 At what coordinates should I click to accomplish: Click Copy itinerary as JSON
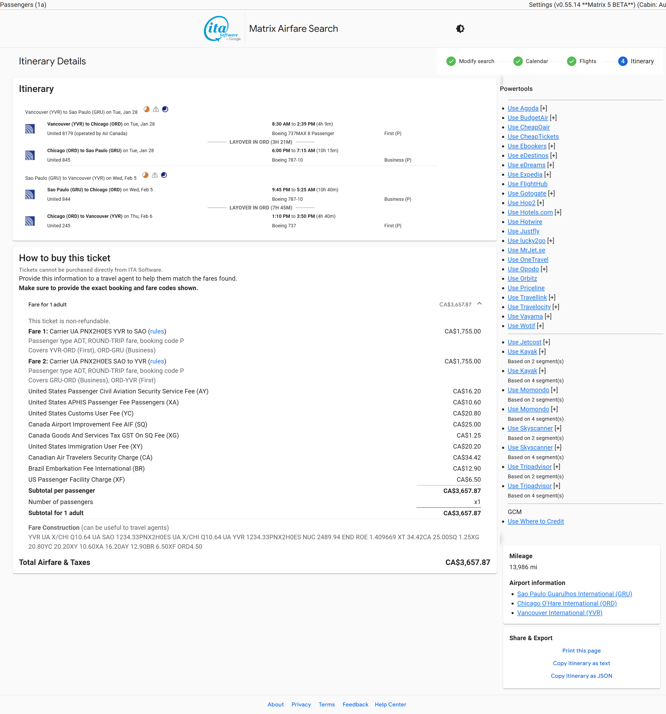tap(581, 676)
